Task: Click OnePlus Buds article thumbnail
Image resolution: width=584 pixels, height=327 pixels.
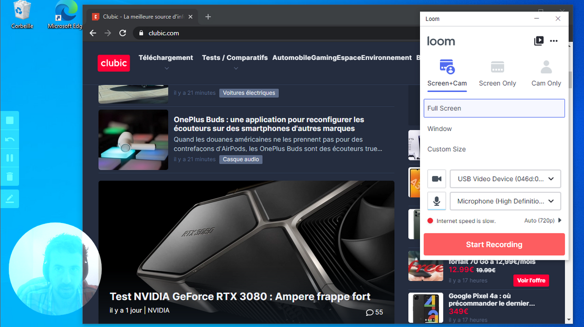Action: coord(133,140)
